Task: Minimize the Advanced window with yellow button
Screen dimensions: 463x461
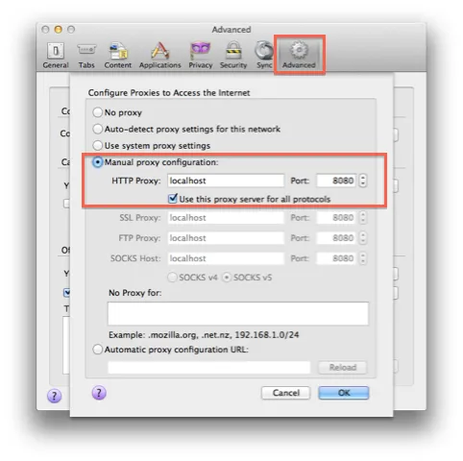Action: (58, 30)
